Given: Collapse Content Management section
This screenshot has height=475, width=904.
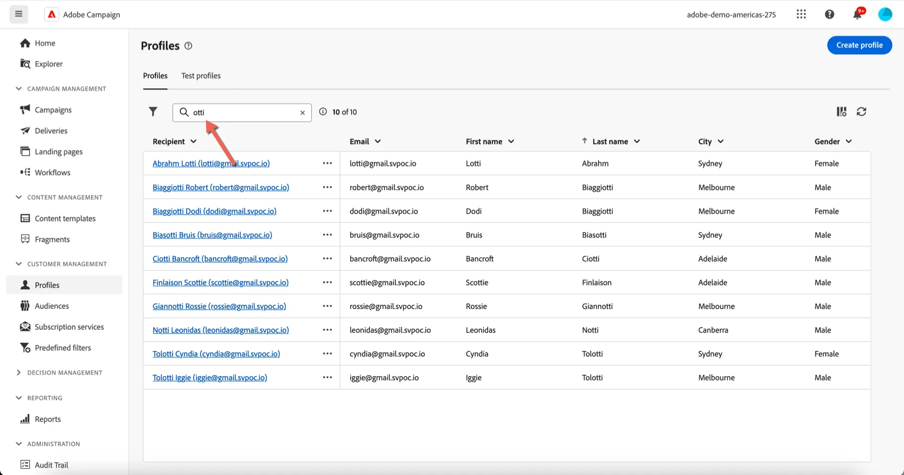Looking at the screenshot, I should click(19, 198).
